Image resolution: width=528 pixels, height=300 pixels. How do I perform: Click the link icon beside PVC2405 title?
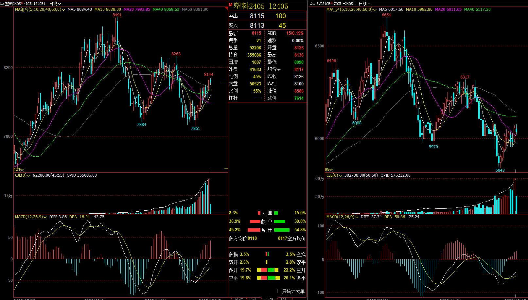pos(312,4)
